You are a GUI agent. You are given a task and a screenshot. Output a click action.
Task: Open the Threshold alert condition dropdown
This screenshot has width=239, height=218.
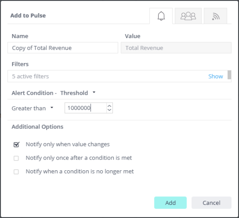[78, 93]
